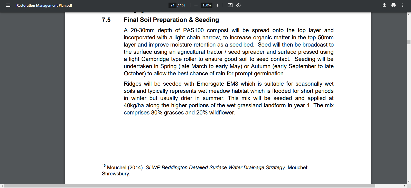Zoom in using the plus icon

click(x=218, y=5)
